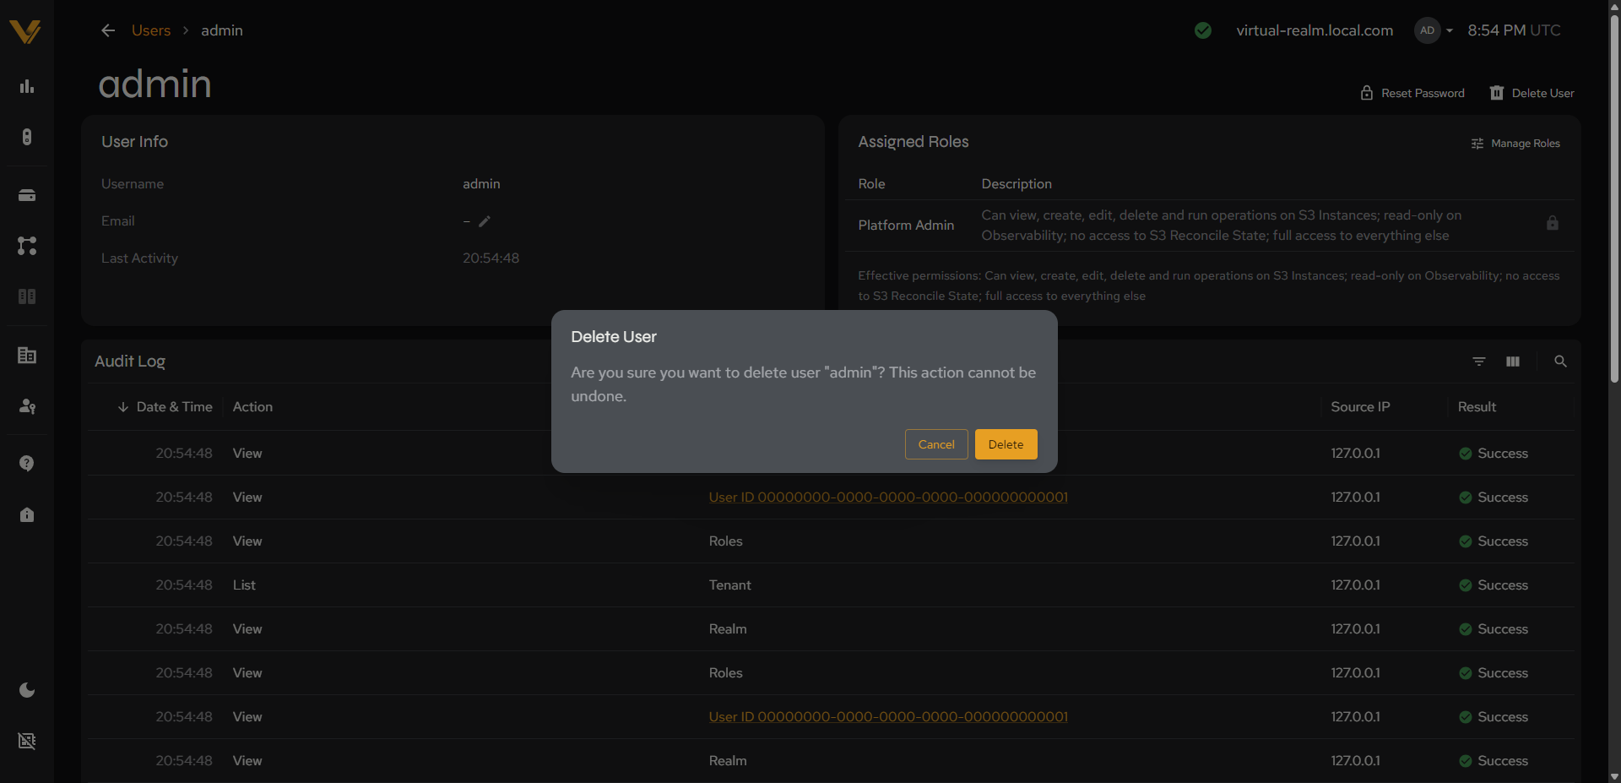Open the two-column sidebar icon below the branching nodes icon
Image resolution: width=1621 pixels, height=783 pixels.
point(27,296)
